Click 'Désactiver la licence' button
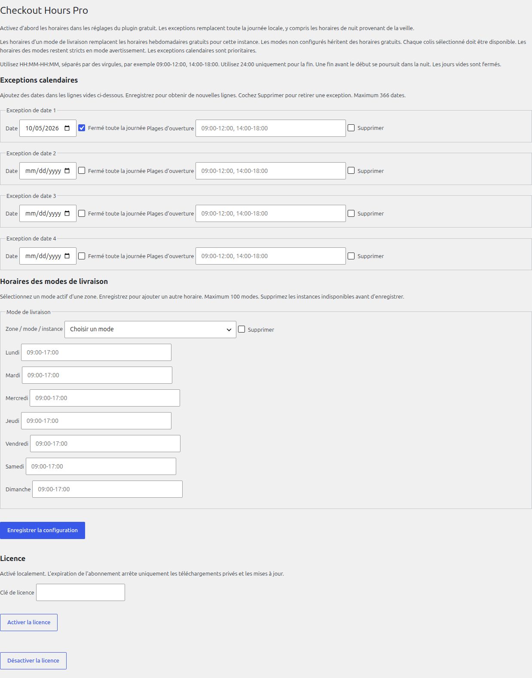This screenshot has width=532, height=678. (x=33, y=661)
